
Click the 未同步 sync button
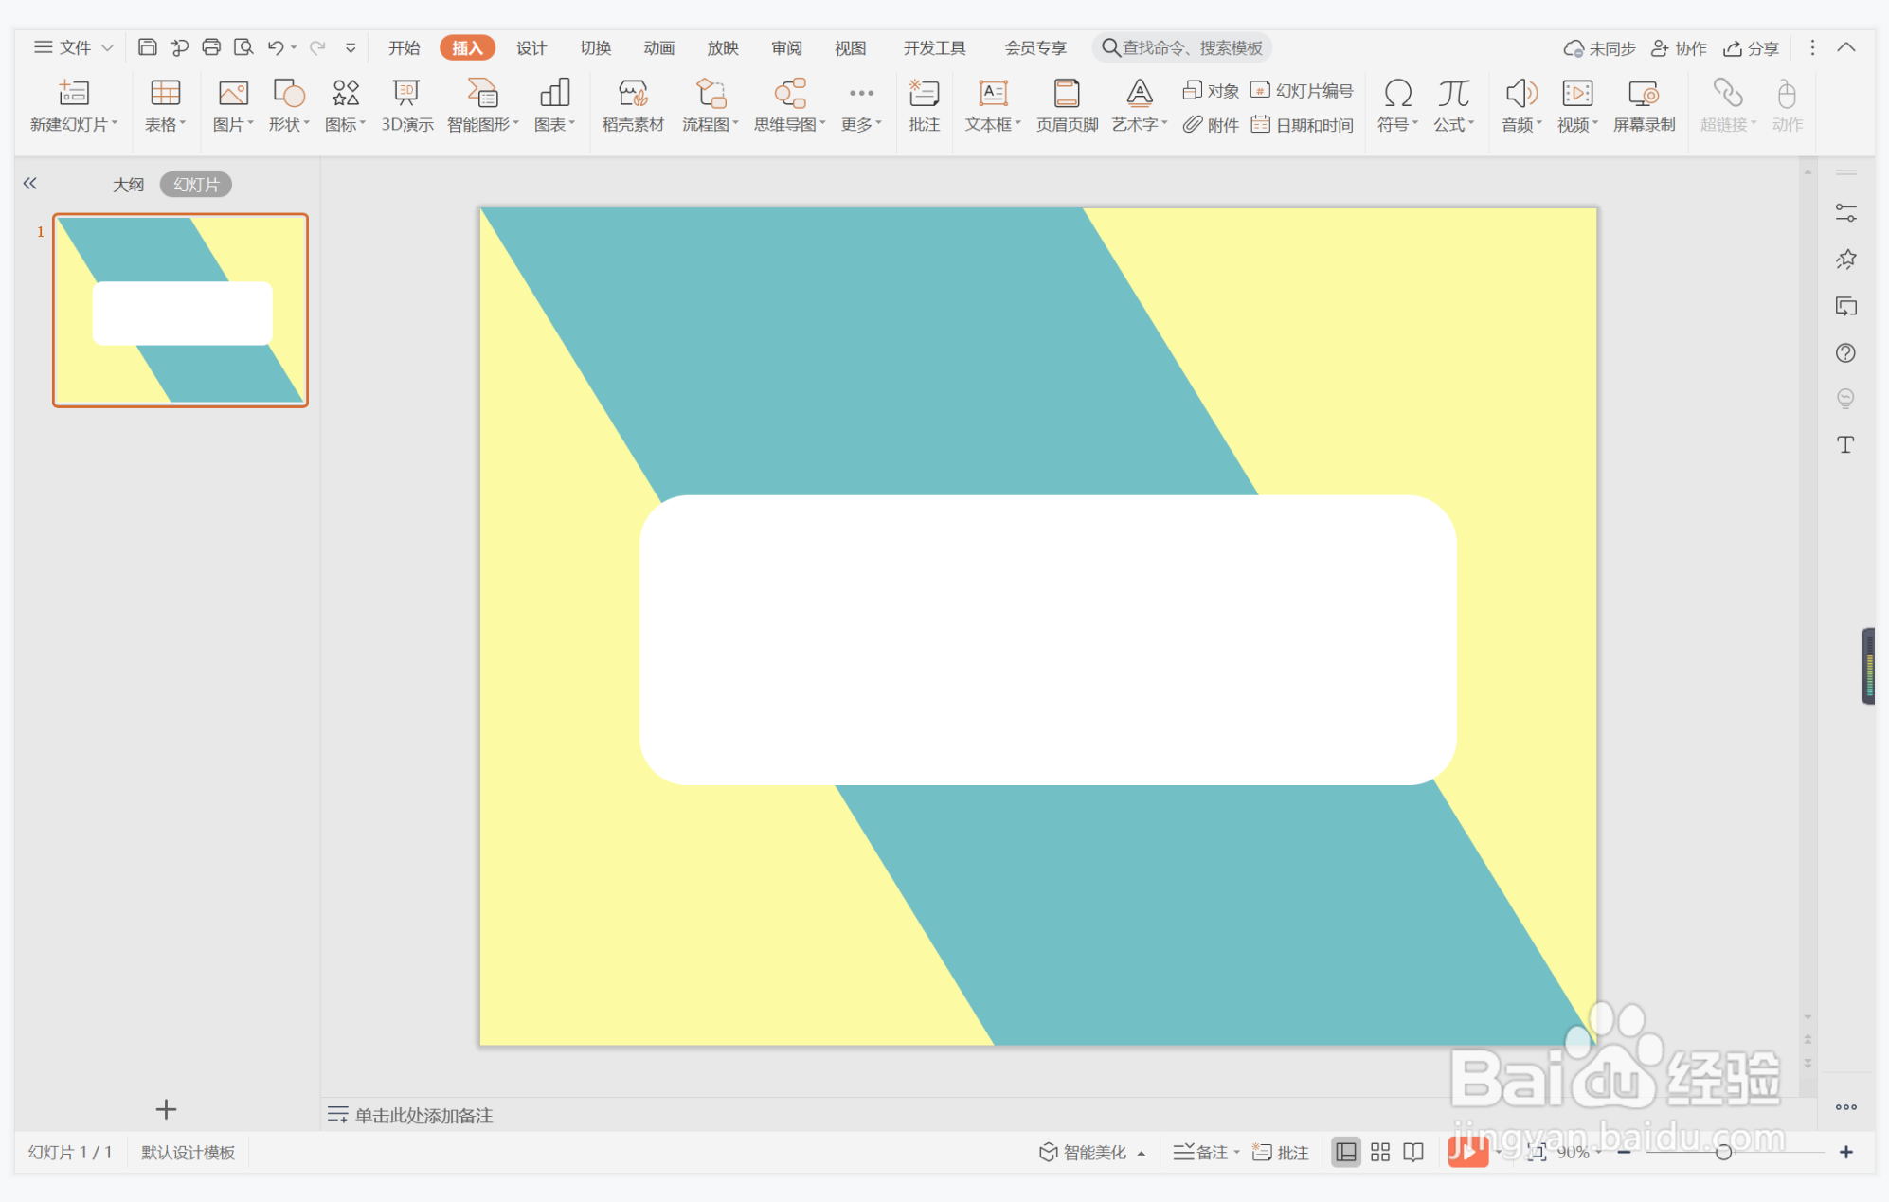click(x=1599, y=48)
